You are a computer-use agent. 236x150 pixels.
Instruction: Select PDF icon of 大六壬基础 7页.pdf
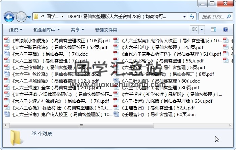pyautogui.click(x=7, y=60)
